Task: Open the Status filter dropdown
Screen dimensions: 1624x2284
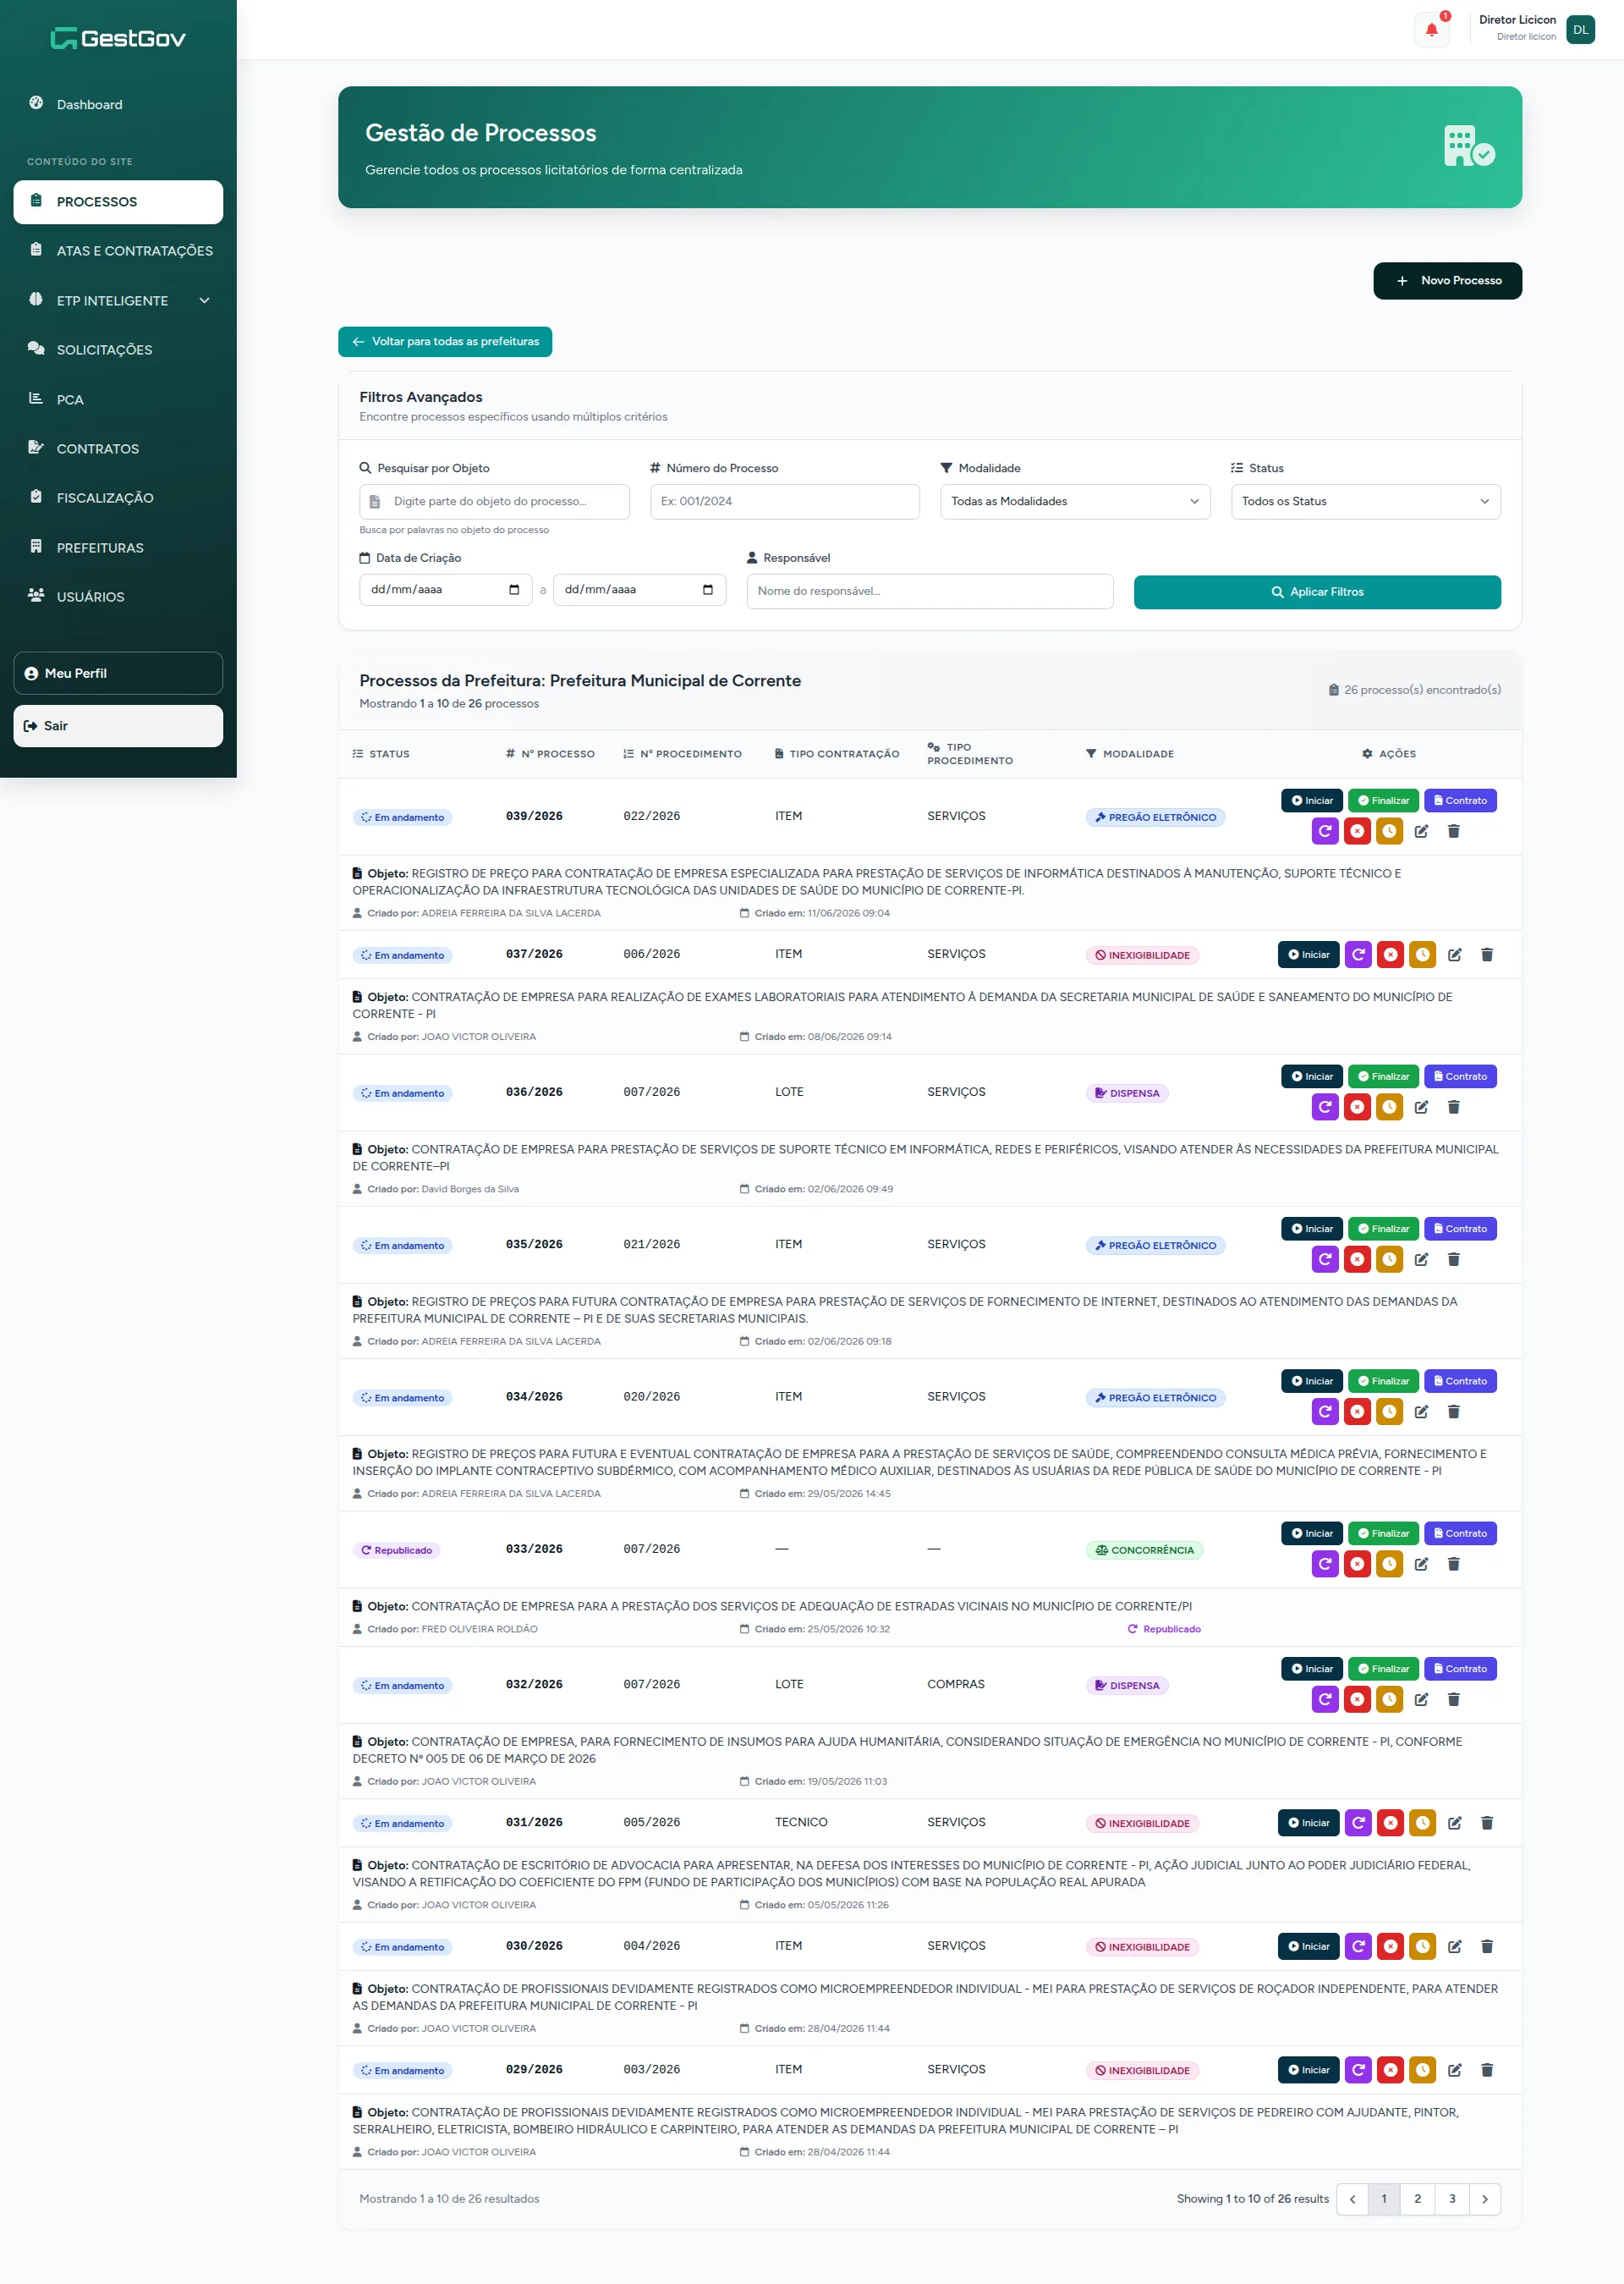Action: pos(1365,501)
